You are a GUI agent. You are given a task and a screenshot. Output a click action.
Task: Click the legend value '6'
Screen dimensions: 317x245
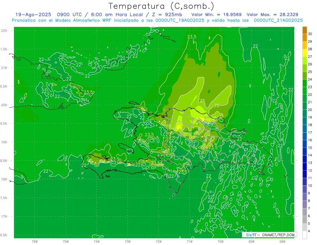click(x=309, y=216)
